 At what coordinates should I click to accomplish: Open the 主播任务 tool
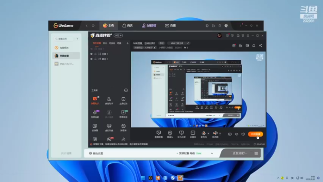[123, 100]
